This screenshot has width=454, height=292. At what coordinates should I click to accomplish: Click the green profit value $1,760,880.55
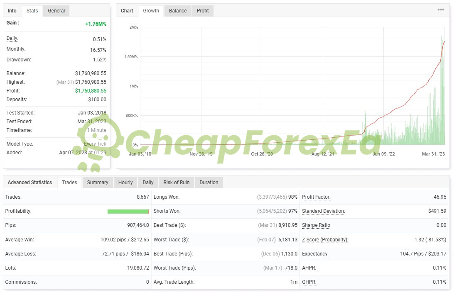[x=91, y=91]
